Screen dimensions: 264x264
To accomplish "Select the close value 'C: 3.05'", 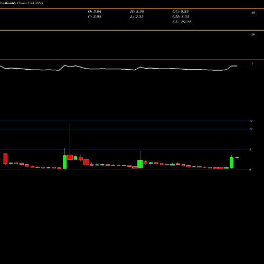I will tap(95, 17).
